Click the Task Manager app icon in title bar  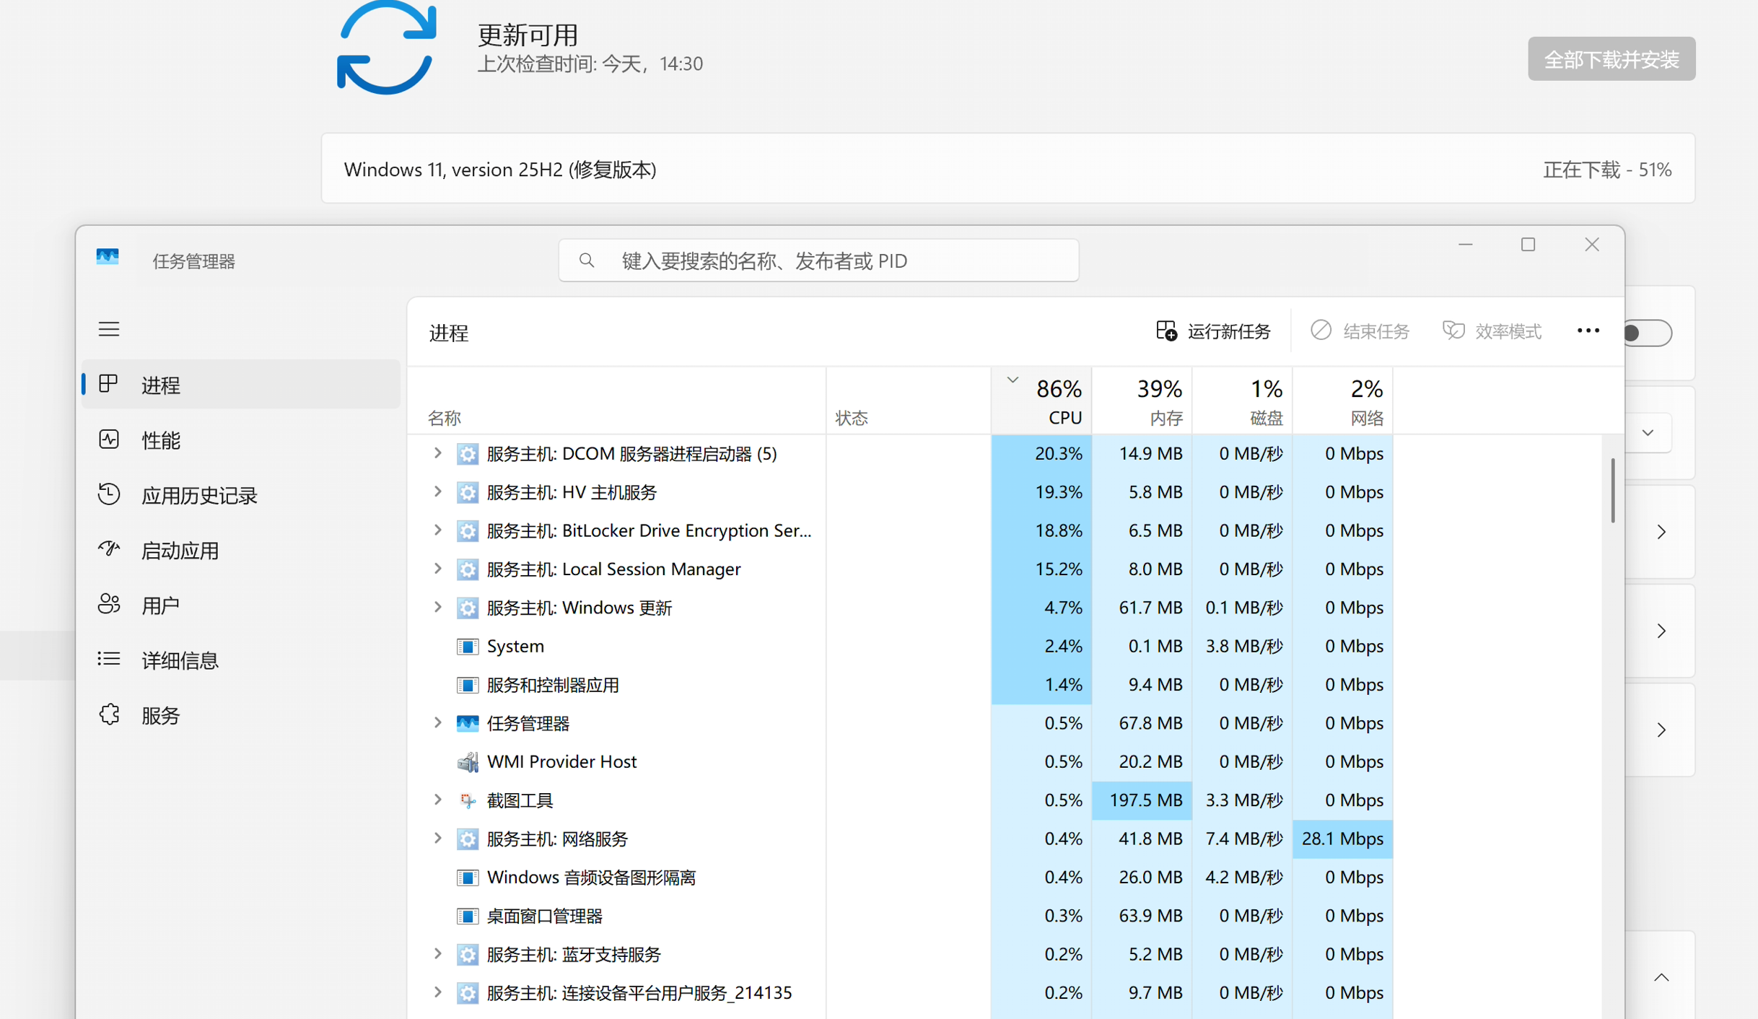[x=108, y=258]
